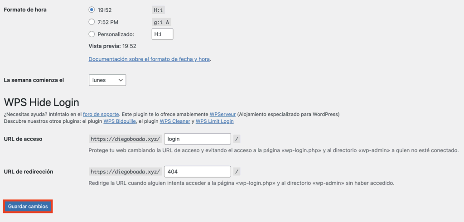Image resolution: width=464 pixels, height=222 pixels.
Task: Click the "URL de redirección" field label
Action: click(28, 172)
